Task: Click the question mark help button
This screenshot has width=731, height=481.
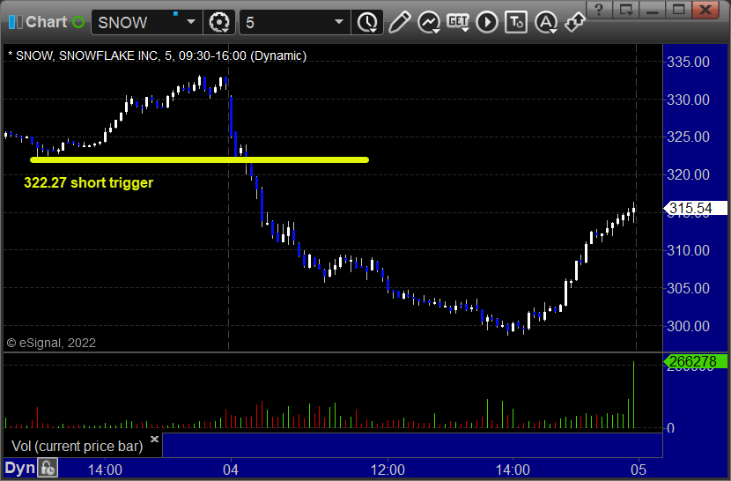Action: tap(599, 10)
